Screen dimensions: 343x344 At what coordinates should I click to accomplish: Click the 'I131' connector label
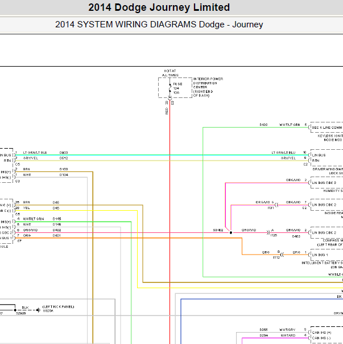click(x=271, y=208)
